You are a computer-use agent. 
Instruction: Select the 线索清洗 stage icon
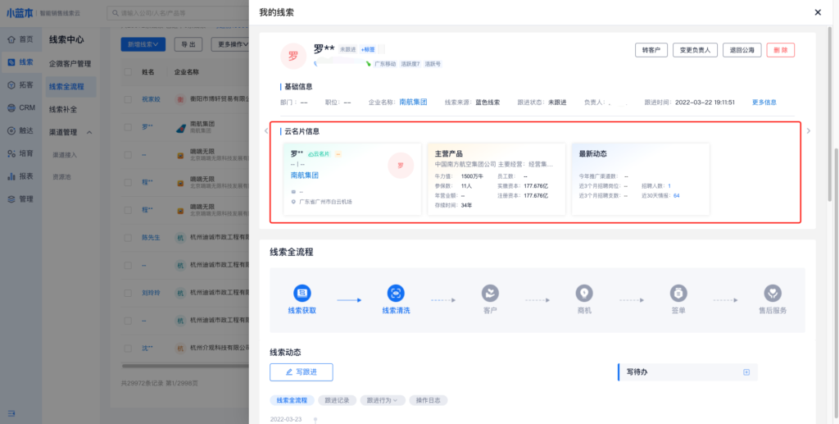[x=396, y=294]
